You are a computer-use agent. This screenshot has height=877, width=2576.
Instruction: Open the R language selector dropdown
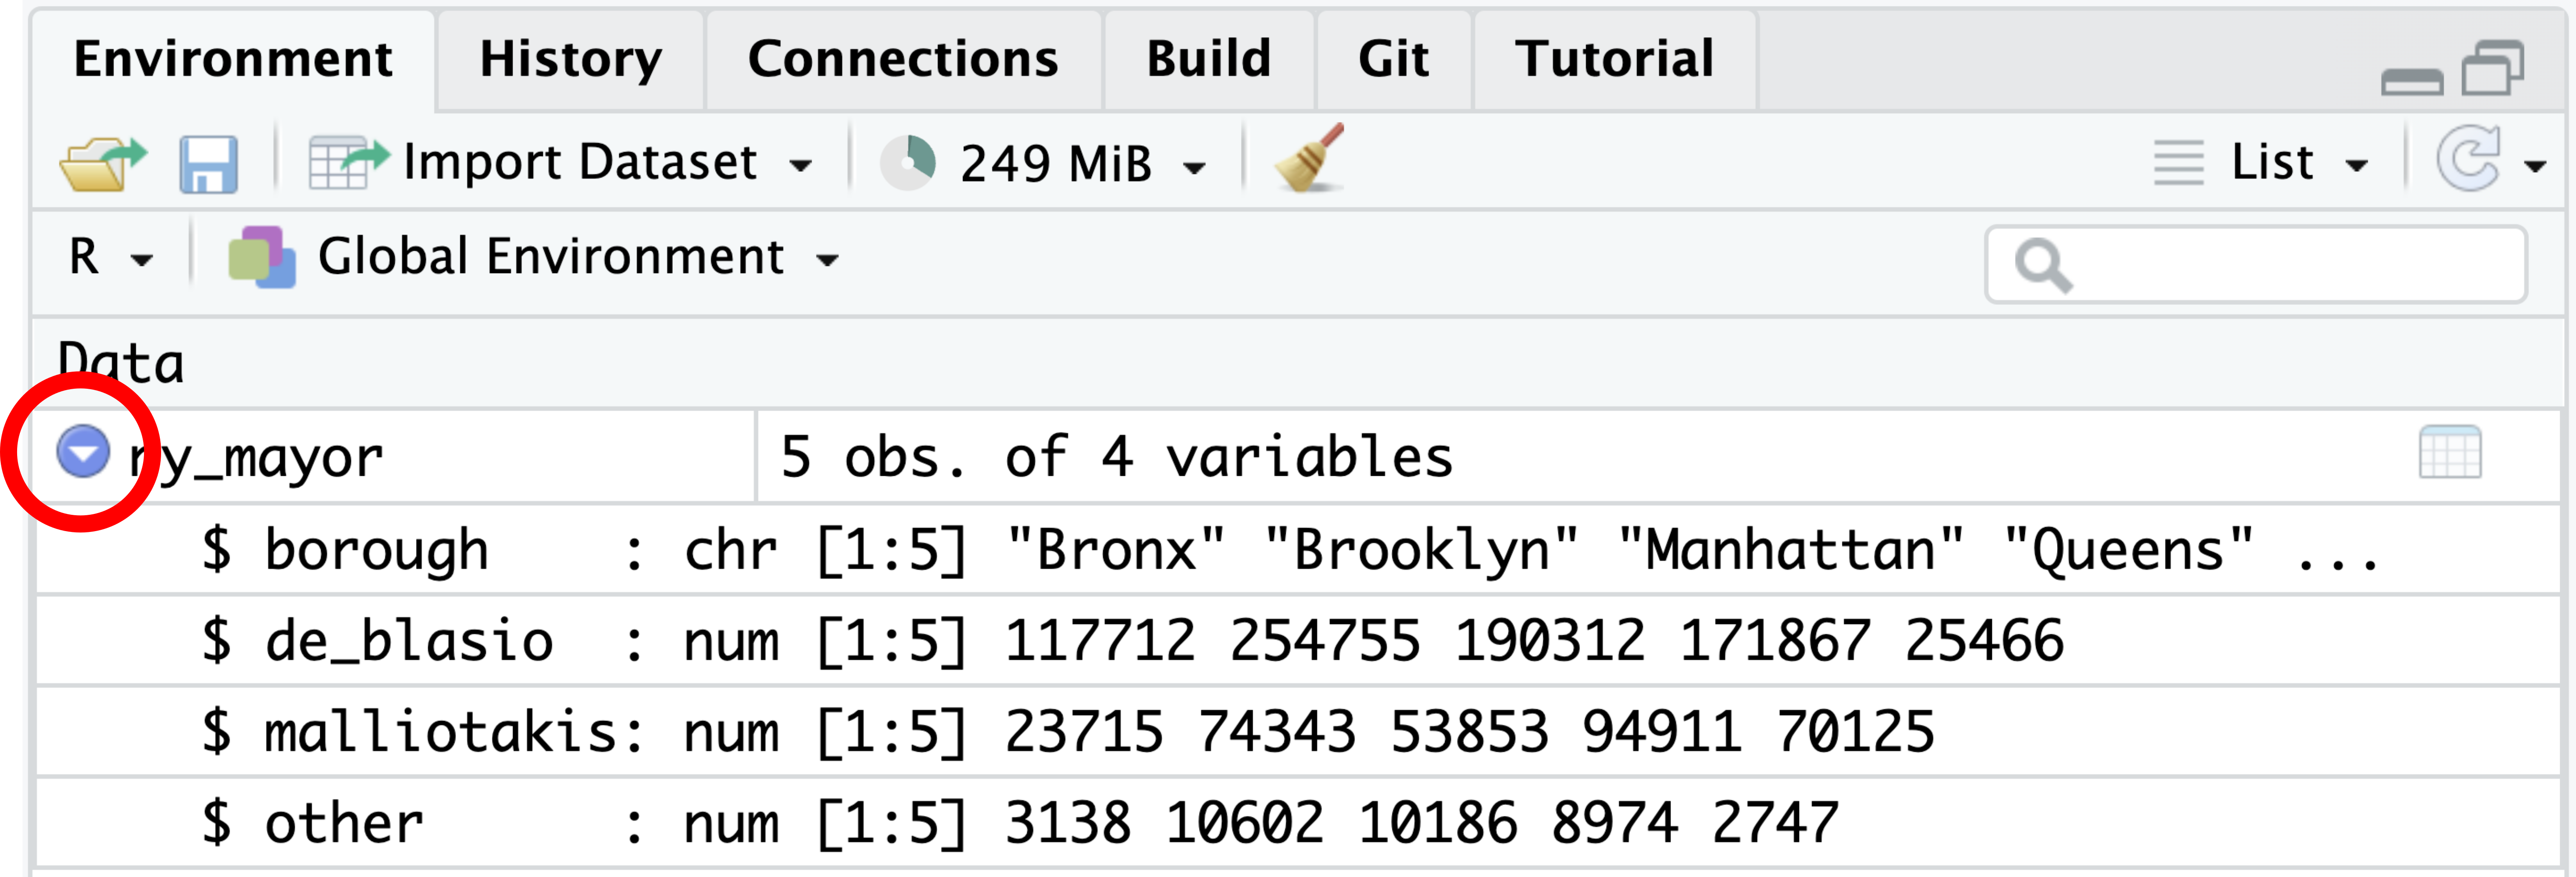point(111,257)
